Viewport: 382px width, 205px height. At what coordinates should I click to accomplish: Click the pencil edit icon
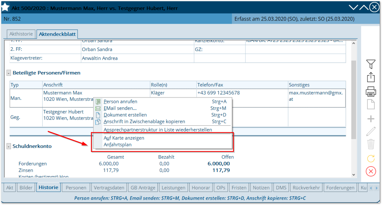(371, 132)
